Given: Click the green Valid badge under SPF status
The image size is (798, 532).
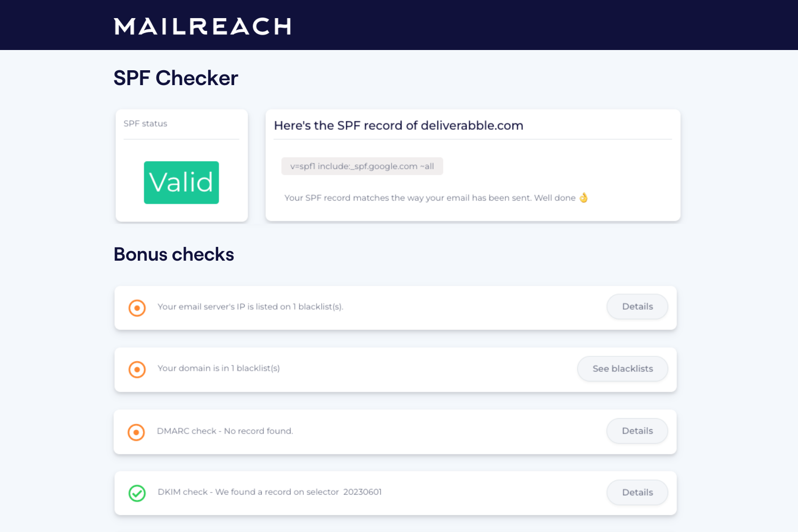Looking at the screenshot, I should pyautogui.click(x=181, y=182).
